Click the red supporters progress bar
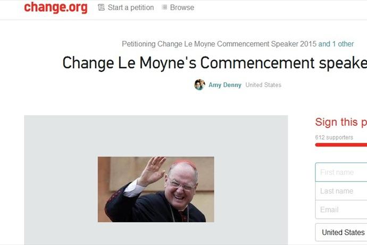This screenshot has width=367, height=245. coord(341,145)
